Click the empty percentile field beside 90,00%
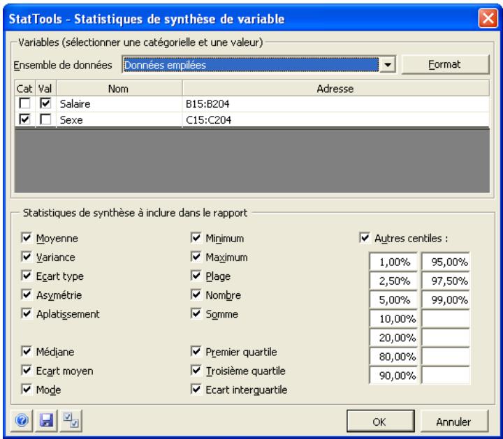The height and width of the screenshot is (439, 503). (446, 375)
